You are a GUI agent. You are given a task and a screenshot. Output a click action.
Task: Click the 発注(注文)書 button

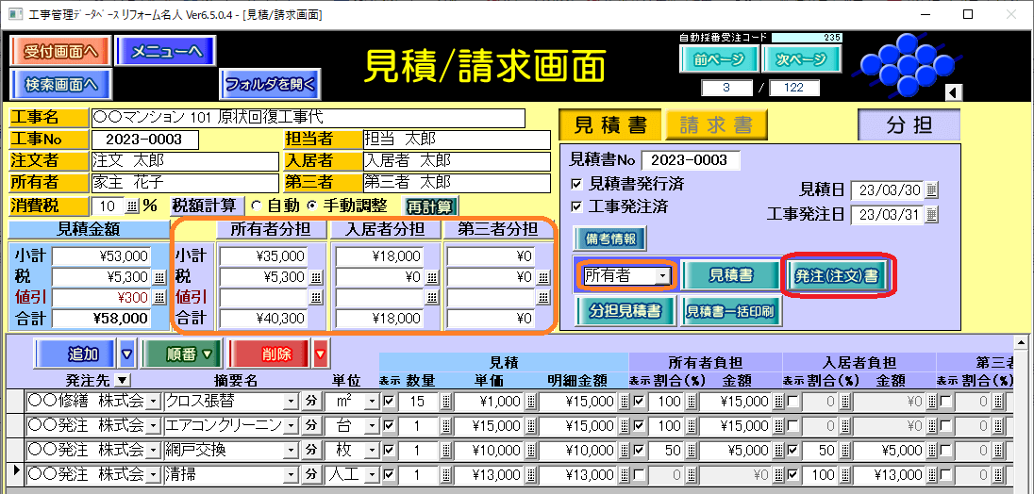tap(836, 275)
